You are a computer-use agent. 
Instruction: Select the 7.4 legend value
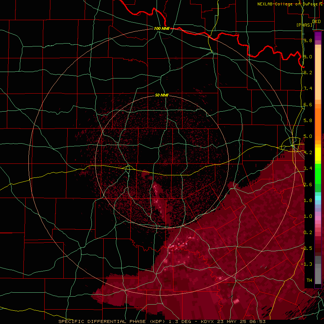[x=308, y=89]
